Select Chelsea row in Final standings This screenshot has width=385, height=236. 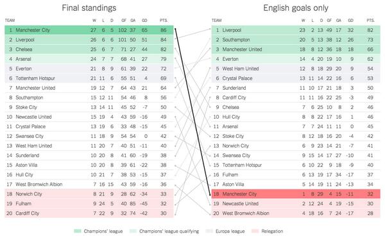[89, 49]
